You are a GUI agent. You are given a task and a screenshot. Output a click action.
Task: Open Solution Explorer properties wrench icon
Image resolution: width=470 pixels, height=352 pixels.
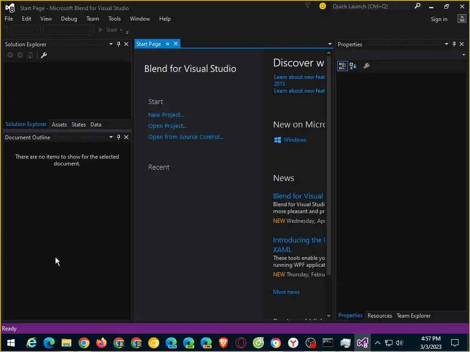point(44,55)
